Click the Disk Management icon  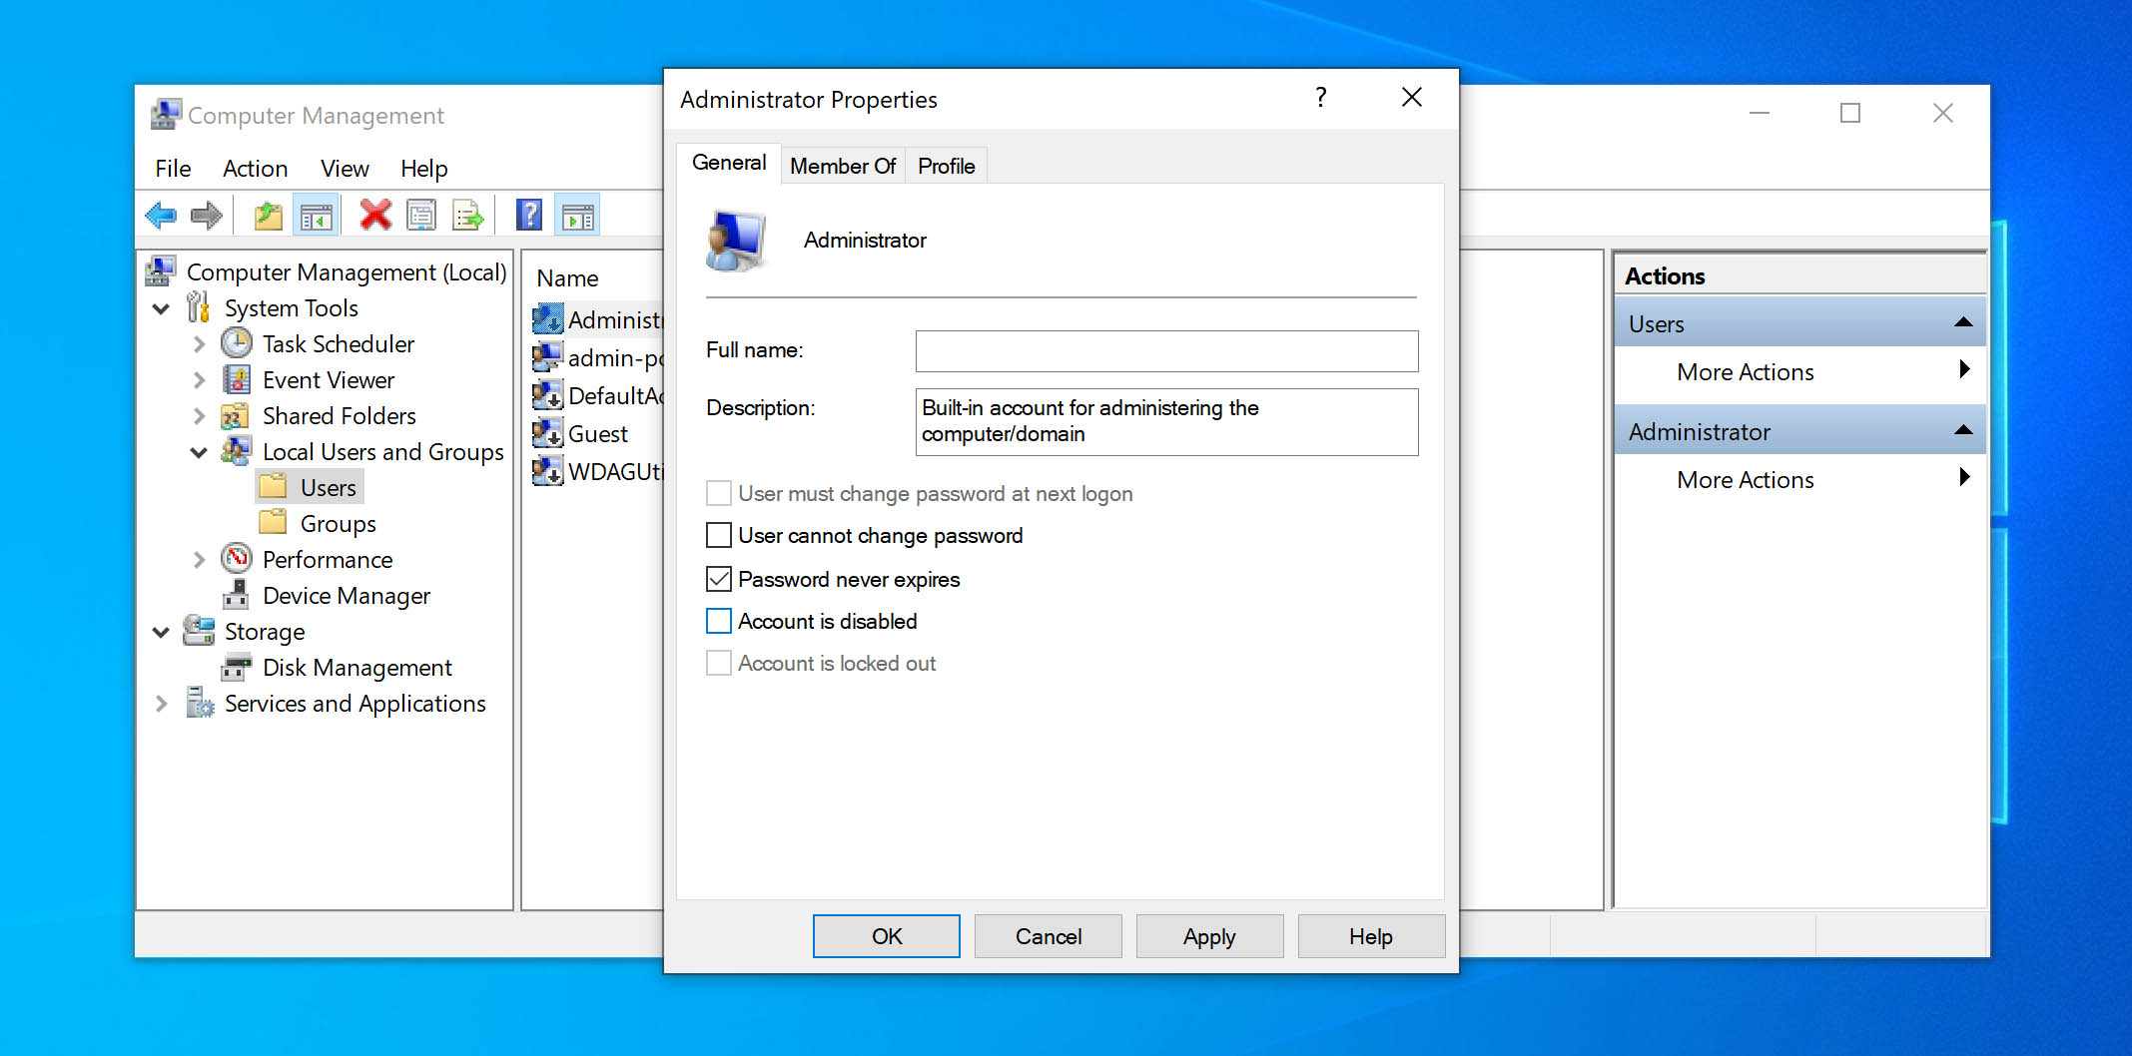pos(237,667)
